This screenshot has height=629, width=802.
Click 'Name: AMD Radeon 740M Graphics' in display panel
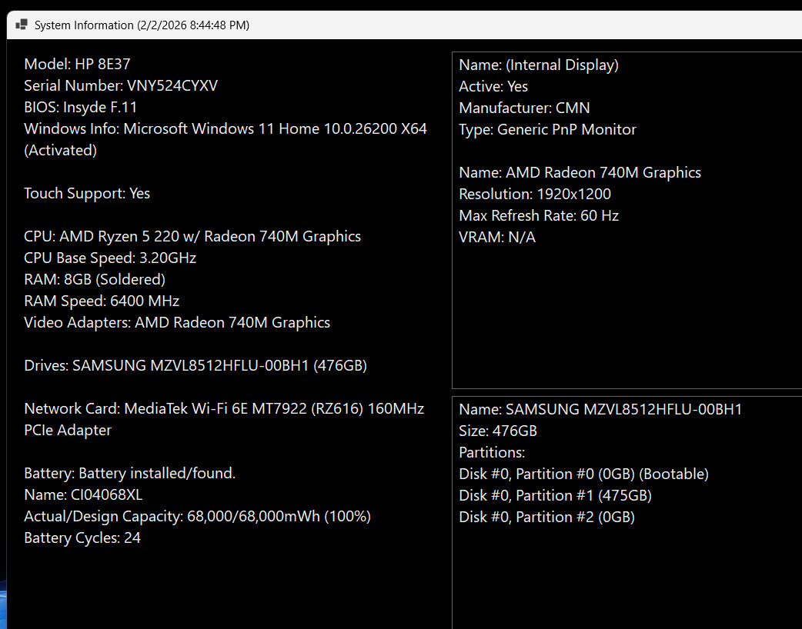[x=580, y=172]
